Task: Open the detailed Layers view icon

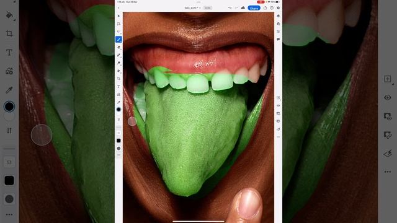Action: pos(279,24)
